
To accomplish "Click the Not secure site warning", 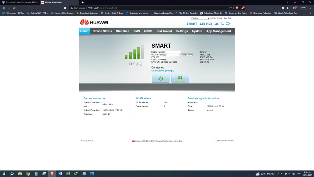I will (x=78, y=8).
